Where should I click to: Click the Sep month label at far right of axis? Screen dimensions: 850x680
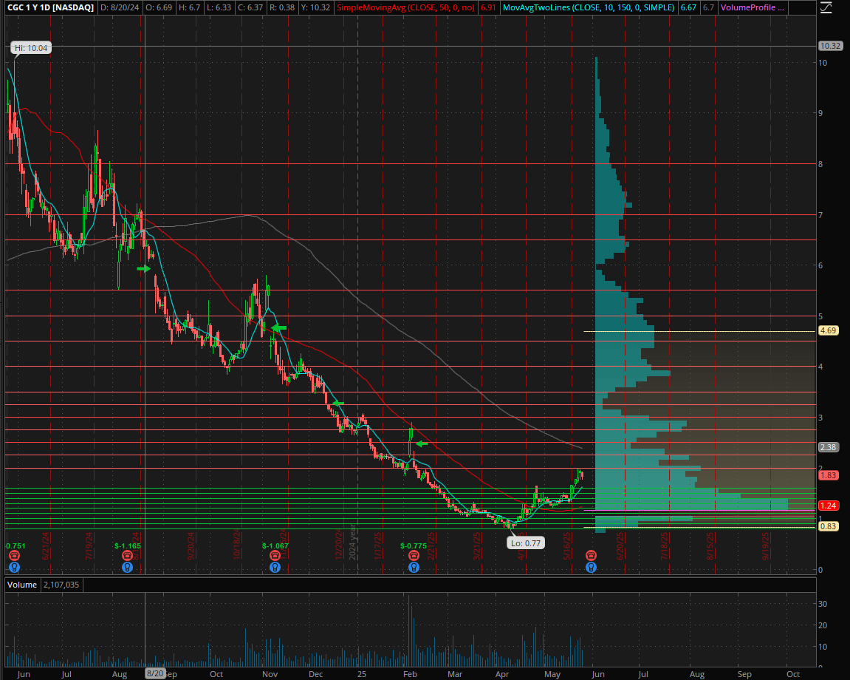[x=744, y=674]
